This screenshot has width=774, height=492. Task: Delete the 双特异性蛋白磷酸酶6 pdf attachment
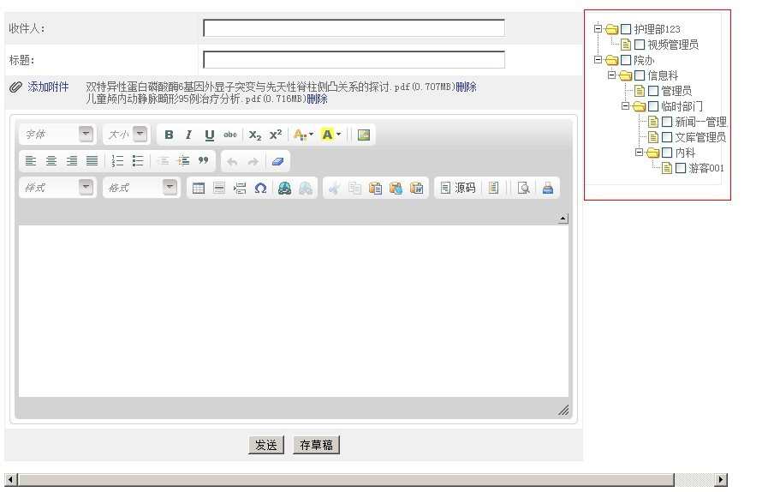click(x=466, y=87)
